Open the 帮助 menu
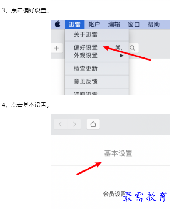Screen dimensions: 170x209 154,24
